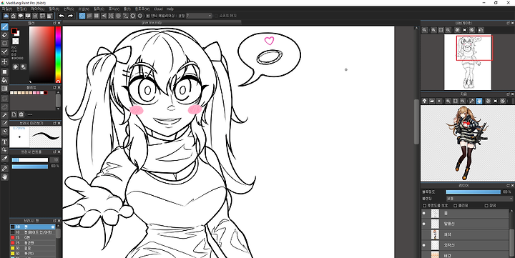Toggle the anti-aliasing checkbox in toolbar

tap(148, 16)
